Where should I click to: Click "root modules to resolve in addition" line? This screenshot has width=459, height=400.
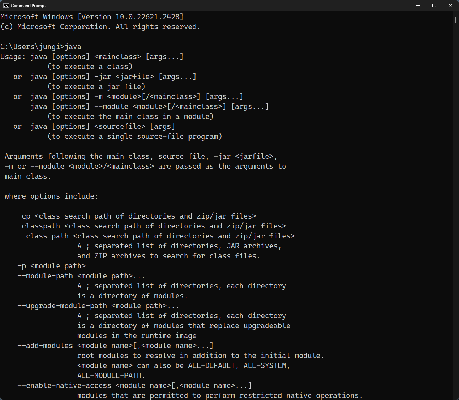[x=201, y=356]
